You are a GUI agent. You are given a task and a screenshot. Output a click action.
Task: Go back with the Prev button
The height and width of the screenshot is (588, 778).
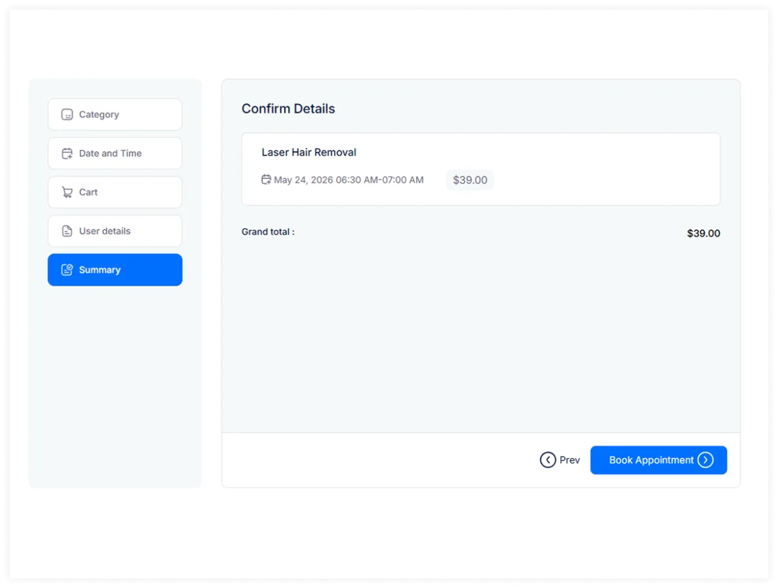pos(560,460)
